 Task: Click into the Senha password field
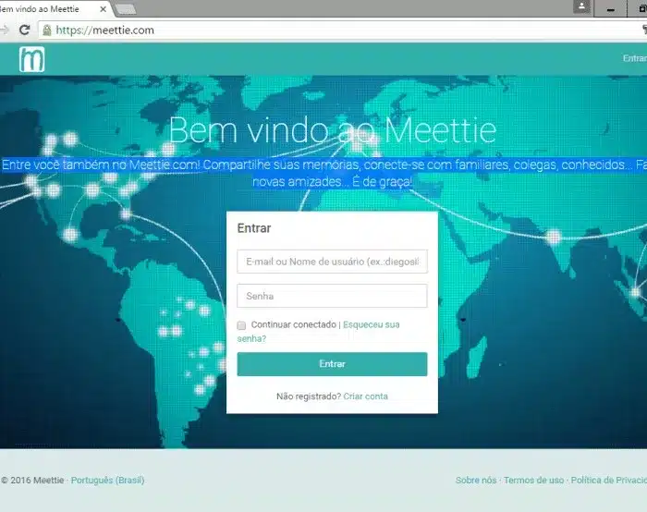(332, 297)
